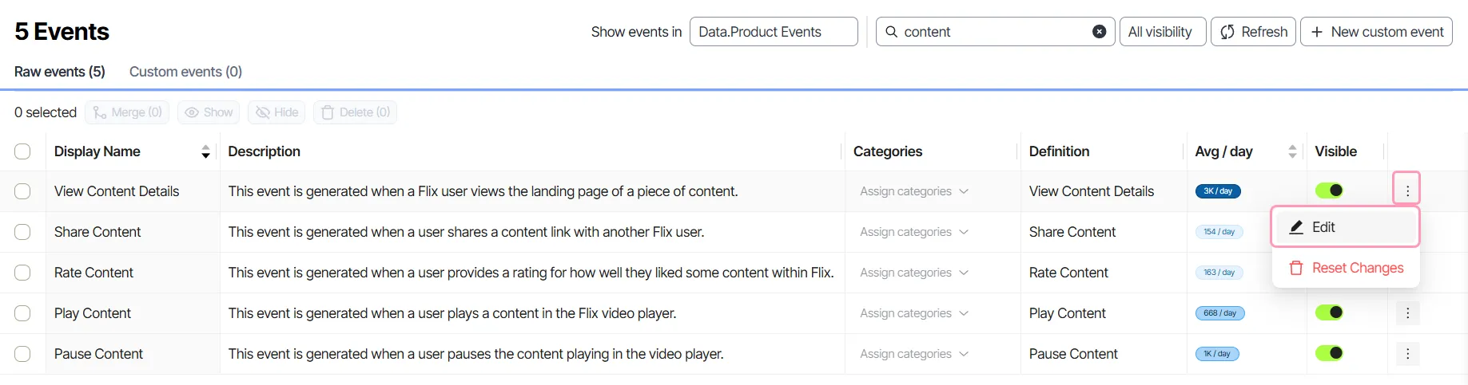Click the Play Content display name

click(93, 313)
